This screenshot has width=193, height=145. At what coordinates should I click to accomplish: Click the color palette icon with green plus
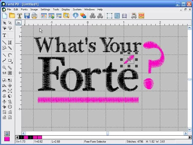[x=51, y=16]
